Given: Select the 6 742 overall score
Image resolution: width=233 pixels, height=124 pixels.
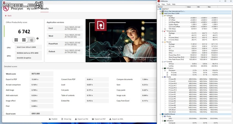Looking at the screenshot, I should [24, 31].
